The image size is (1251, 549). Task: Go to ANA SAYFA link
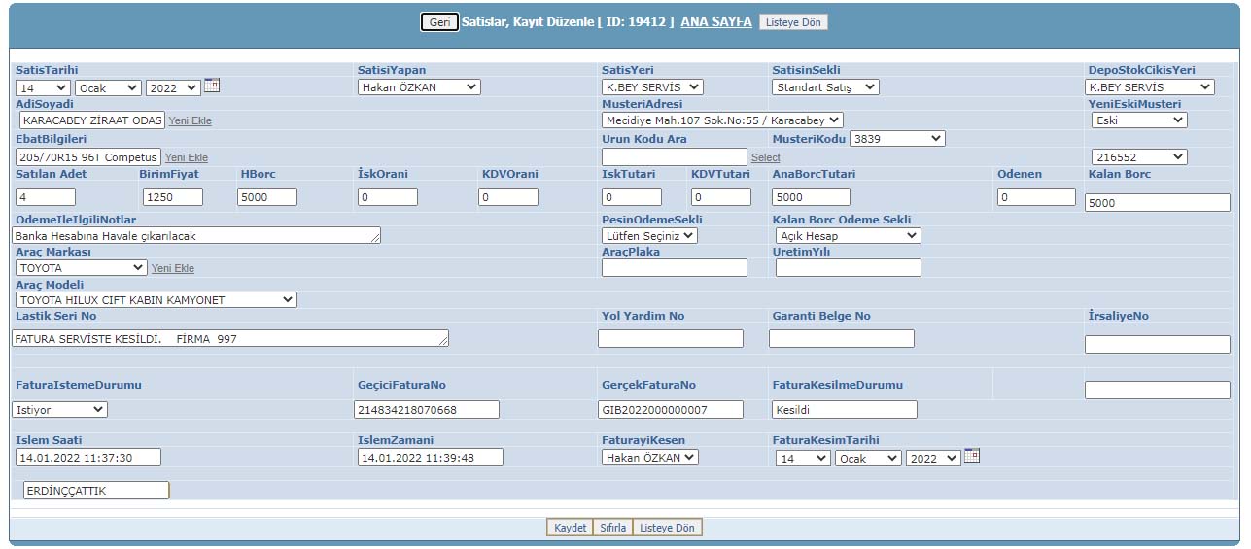coord(715,21)
